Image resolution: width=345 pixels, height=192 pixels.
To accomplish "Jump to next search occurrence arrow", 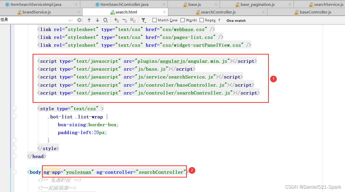I will point(97,20).
